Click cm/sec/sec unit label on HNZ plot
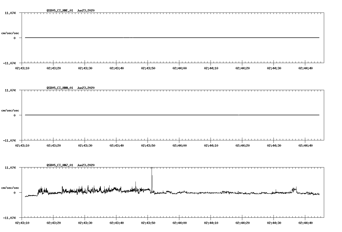This screenshot has width=342, height=232. 10,188
